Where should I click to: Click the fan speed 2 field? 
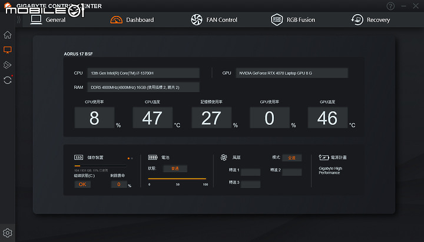tap(291, 172)
